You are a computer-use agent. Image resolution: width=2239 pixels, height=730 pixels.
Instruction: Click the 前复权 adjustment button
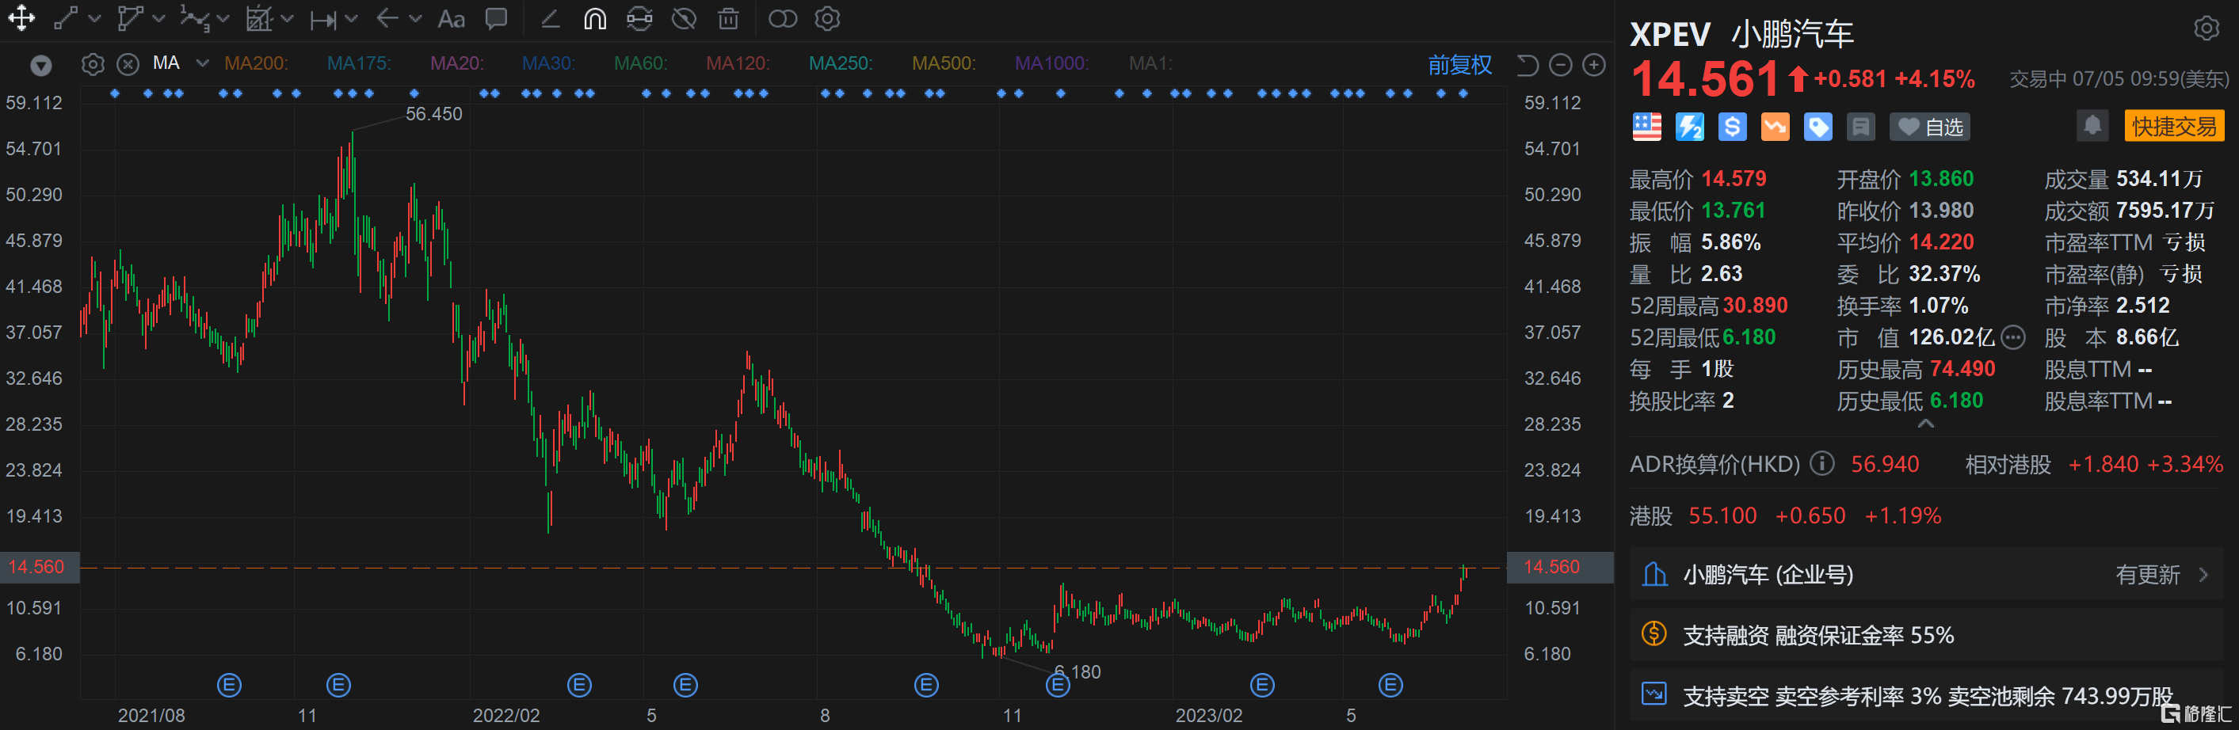[x=1459, y=64]
